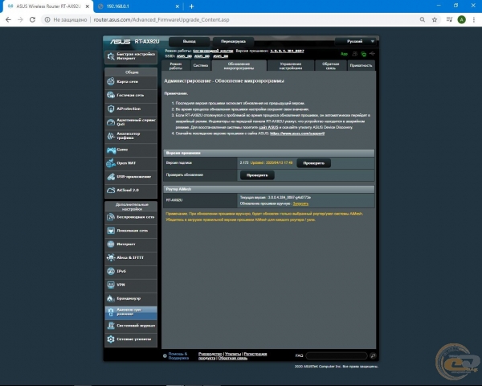Click 'Проверить' in the check updates row

(x=257, y=175)
